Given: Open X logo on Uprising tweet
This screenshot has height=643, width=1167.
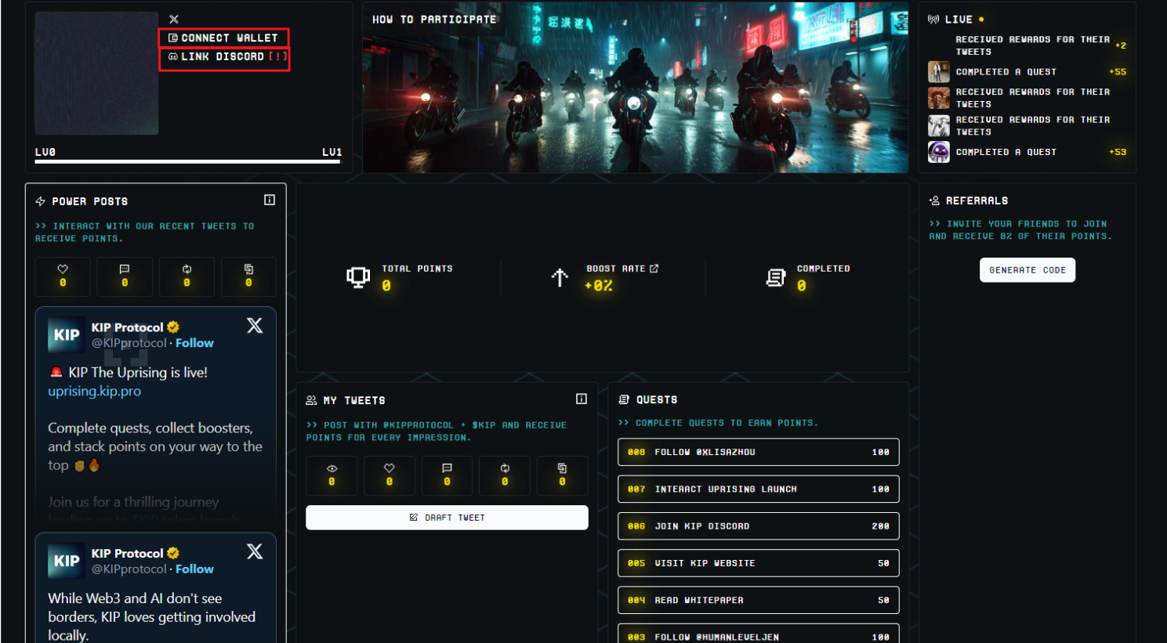Looking at the screenshot, I should [x=255, y=326].
